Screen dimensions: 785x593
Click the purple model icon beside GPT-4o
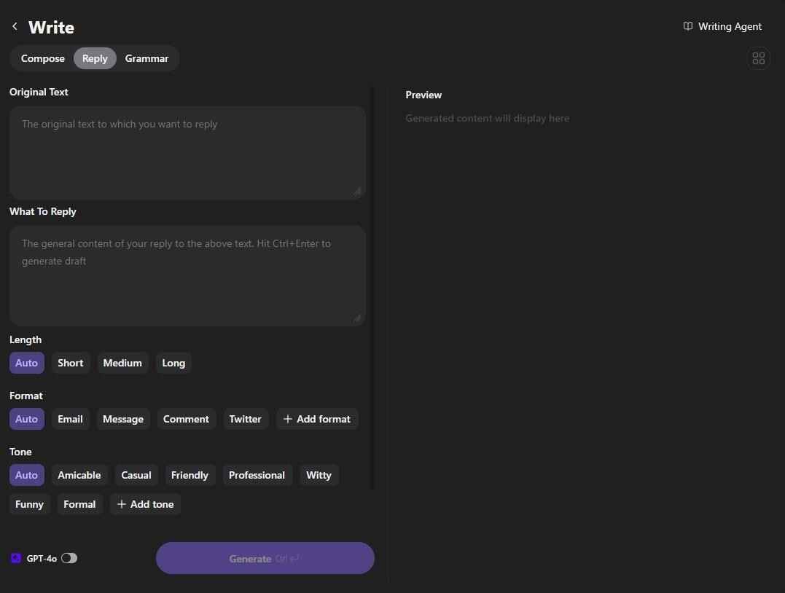pos(15,558)
